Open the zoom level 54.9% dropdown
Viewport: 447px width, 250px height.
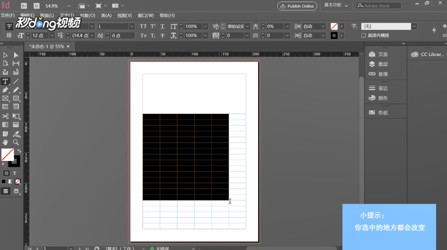[69, 6]
